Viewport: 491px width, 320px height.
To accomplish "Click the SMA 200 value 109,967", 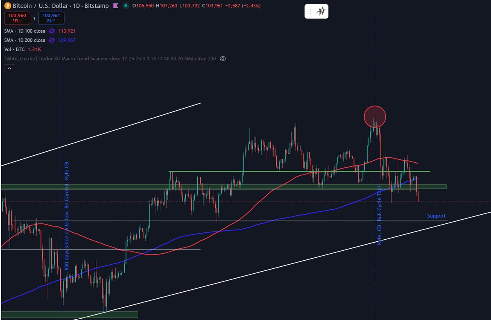I will tap(67, 40).
